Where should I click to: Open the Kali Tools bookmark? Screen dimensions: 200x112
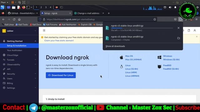pos(22,25)
